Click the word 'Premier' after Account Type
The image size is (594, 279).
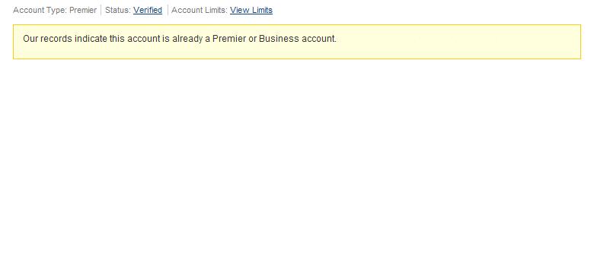83,10
